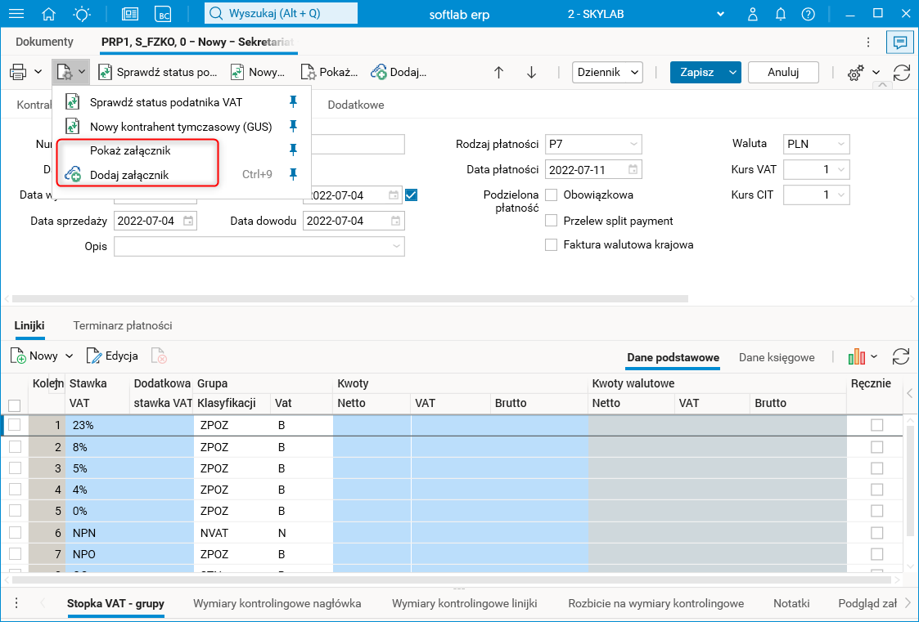The height and width of the screenshot is (622, 919).
Task: Open Rodzaj płatności P7 dropdown
Action: pyautogui.click(x=593, y=145)
